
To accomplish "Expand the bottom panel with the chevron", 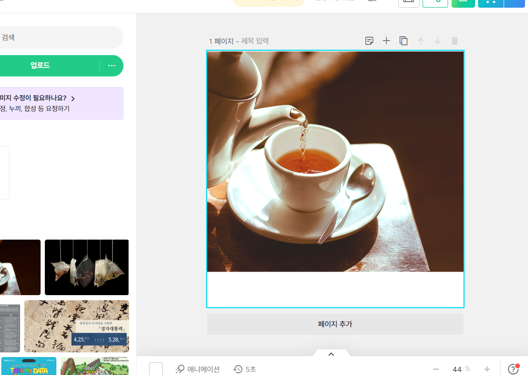I will 331,354.
